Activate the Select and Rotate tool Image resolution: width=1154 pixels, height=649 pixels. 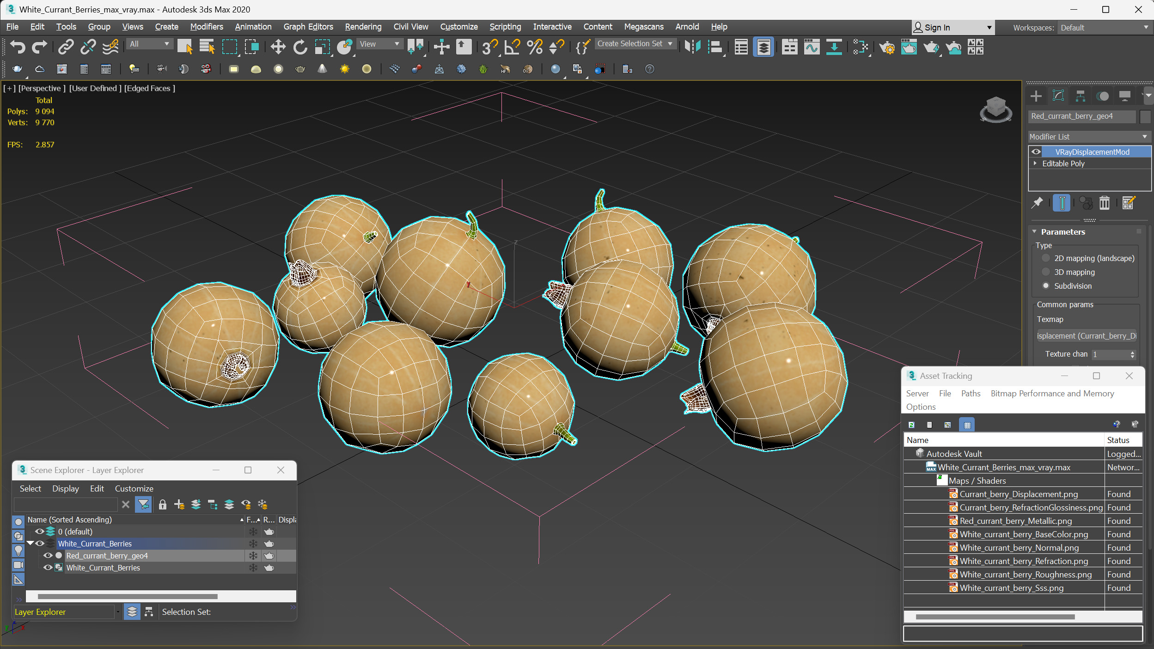(300, 47)
